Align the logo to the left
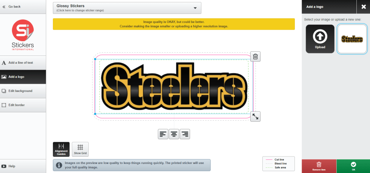This screenshot has width=370, height=173. (163, 134)
